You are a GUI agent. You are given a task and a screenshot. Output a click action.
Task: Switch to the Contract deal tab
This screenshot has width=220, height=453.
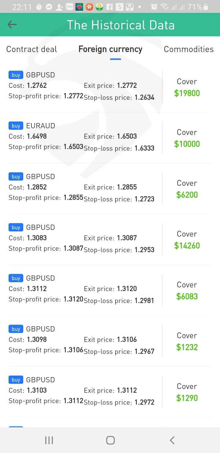[31, 49]
